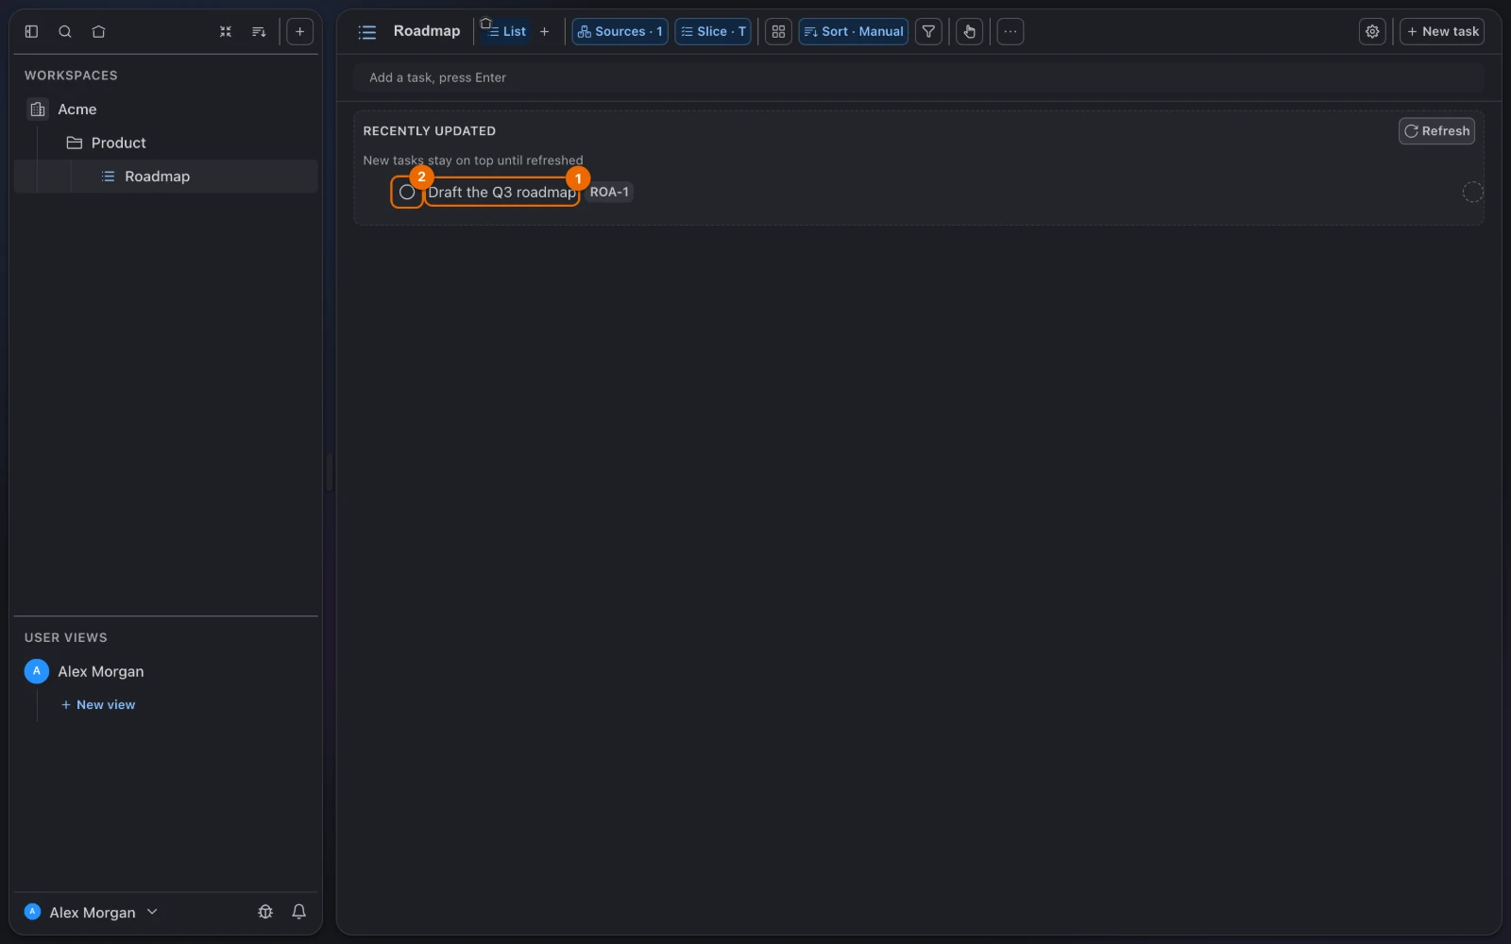Go to home via the house icon
The width and height of the screenshot is (1511, 944).
pos(98,31)
